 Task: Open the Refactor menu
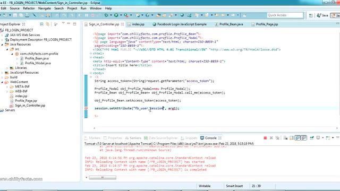point(29,8)
